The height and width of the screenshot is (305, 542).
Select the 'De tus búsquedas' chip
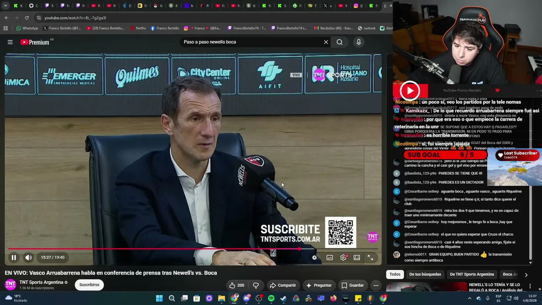tap(425, 274)
